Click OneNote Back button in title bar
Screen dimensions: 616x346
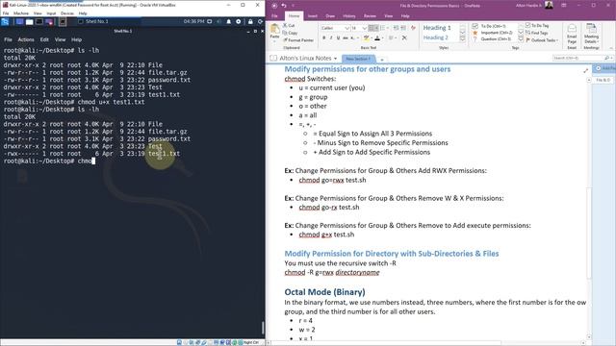[274, 6]
